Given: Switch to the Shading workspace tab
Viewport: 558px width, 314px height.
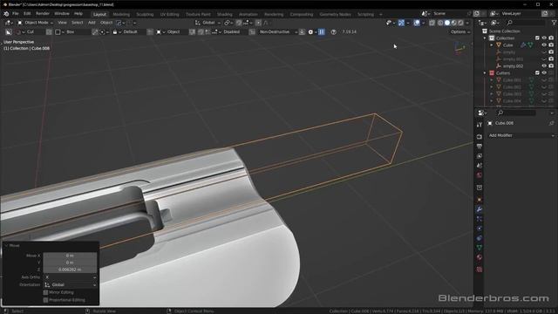Looking at the screenshot, I should click(225, 15).
